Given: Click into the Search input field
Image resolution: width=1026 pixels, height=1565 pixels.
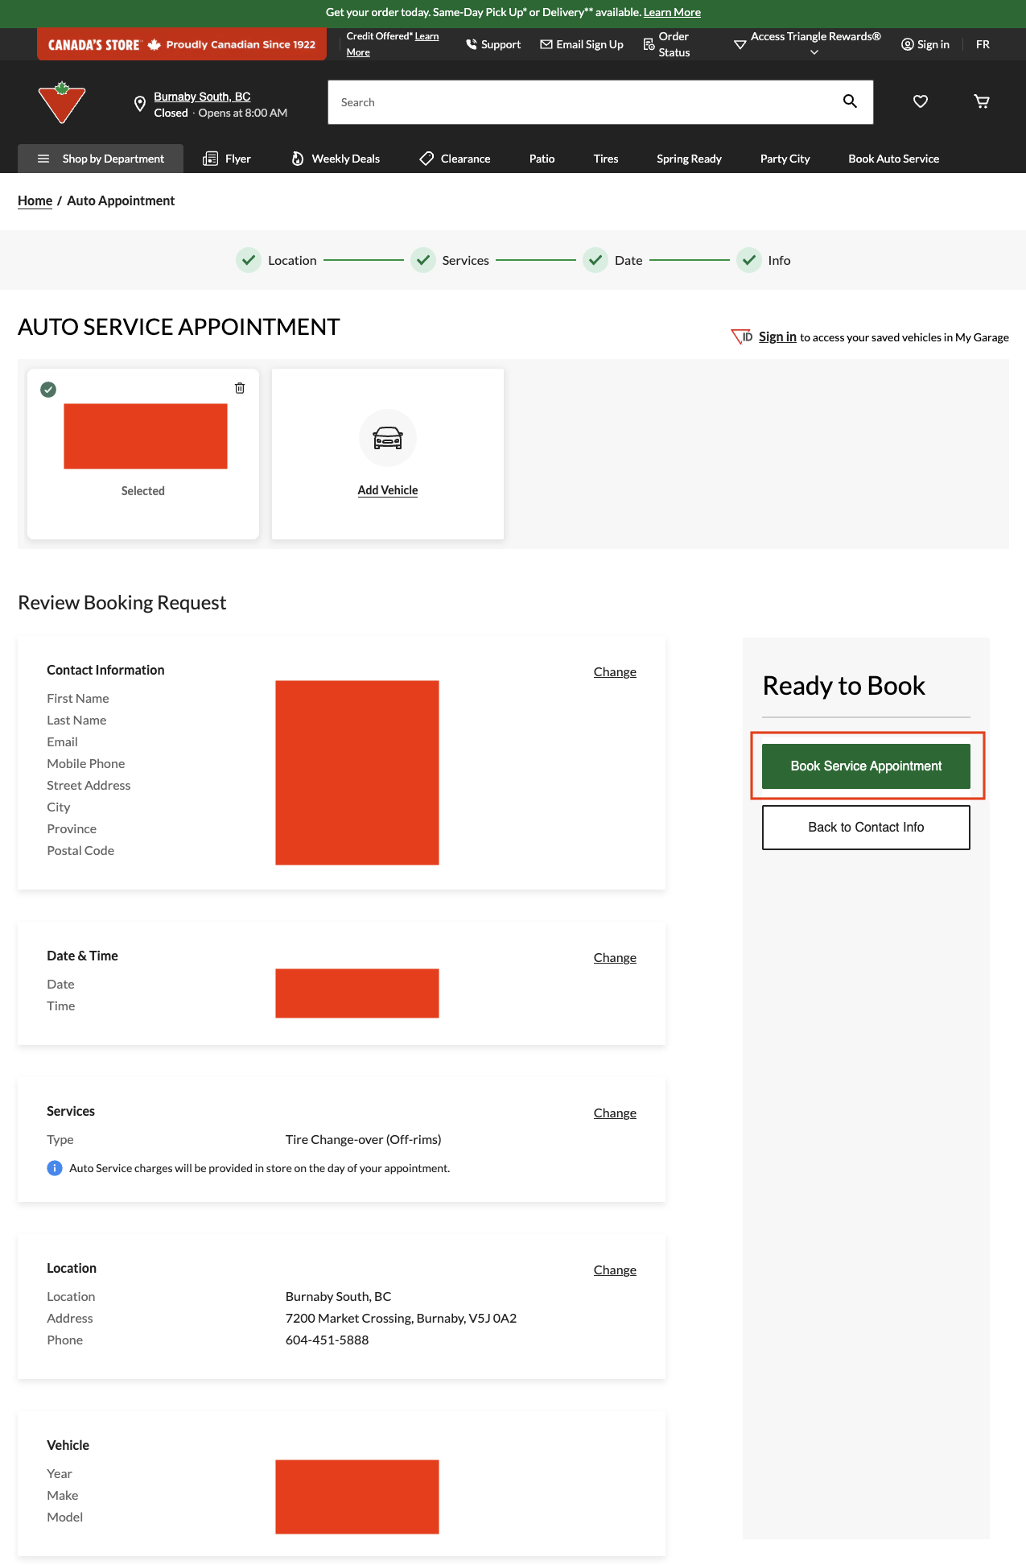Looking at the screenshot, I should (x=579, y=102).
